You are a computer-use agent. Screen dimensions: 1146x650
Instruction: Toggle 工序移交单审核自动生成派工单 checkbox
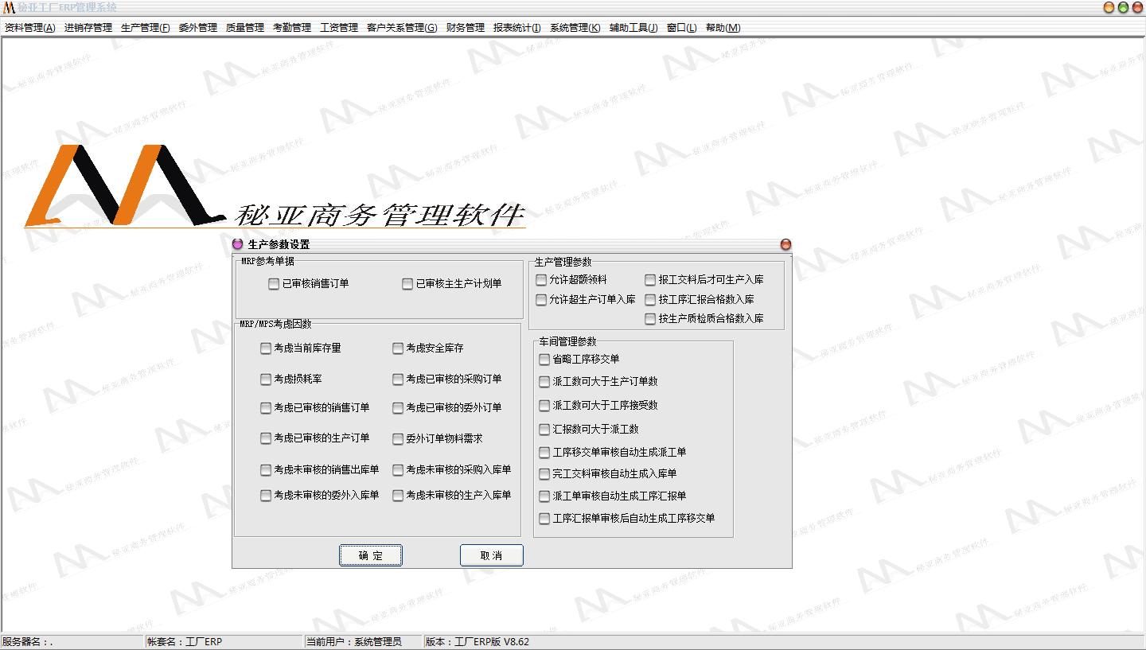tap(544, 452)
